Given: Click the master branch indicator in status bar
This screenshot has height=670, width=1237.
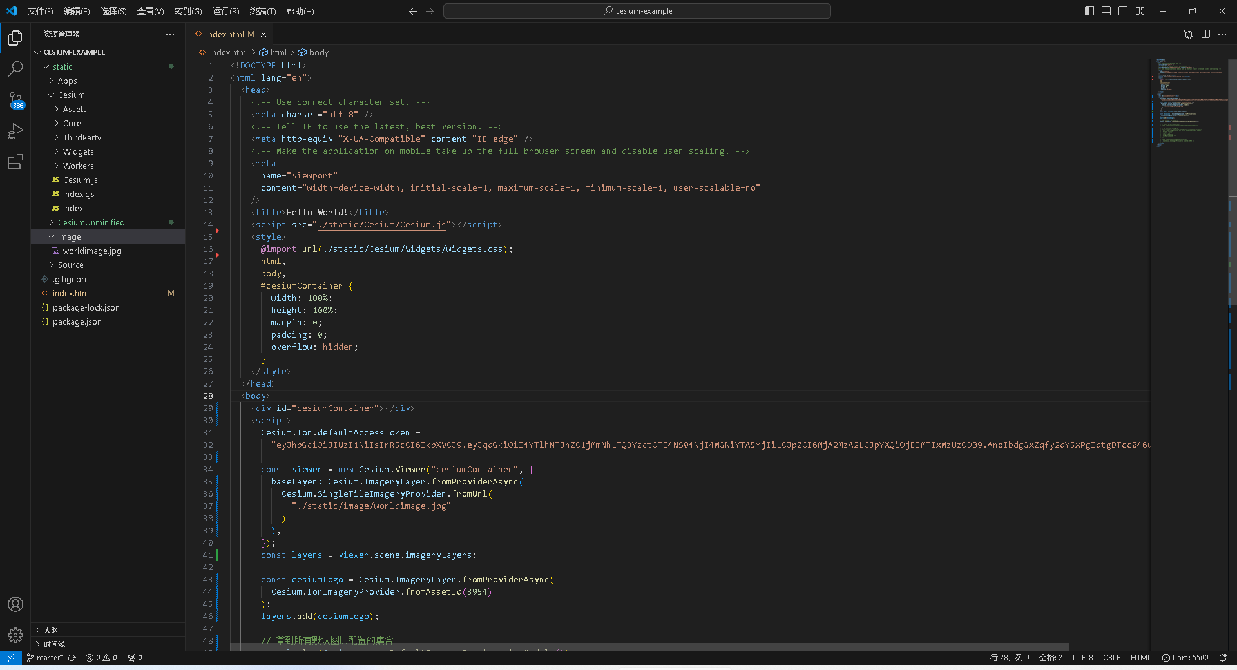Looking at the screenshot, I should tap(44, 658).
